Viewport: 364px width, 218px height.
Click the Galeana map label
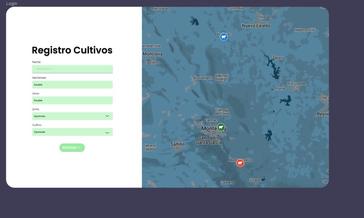coord(227,182)
